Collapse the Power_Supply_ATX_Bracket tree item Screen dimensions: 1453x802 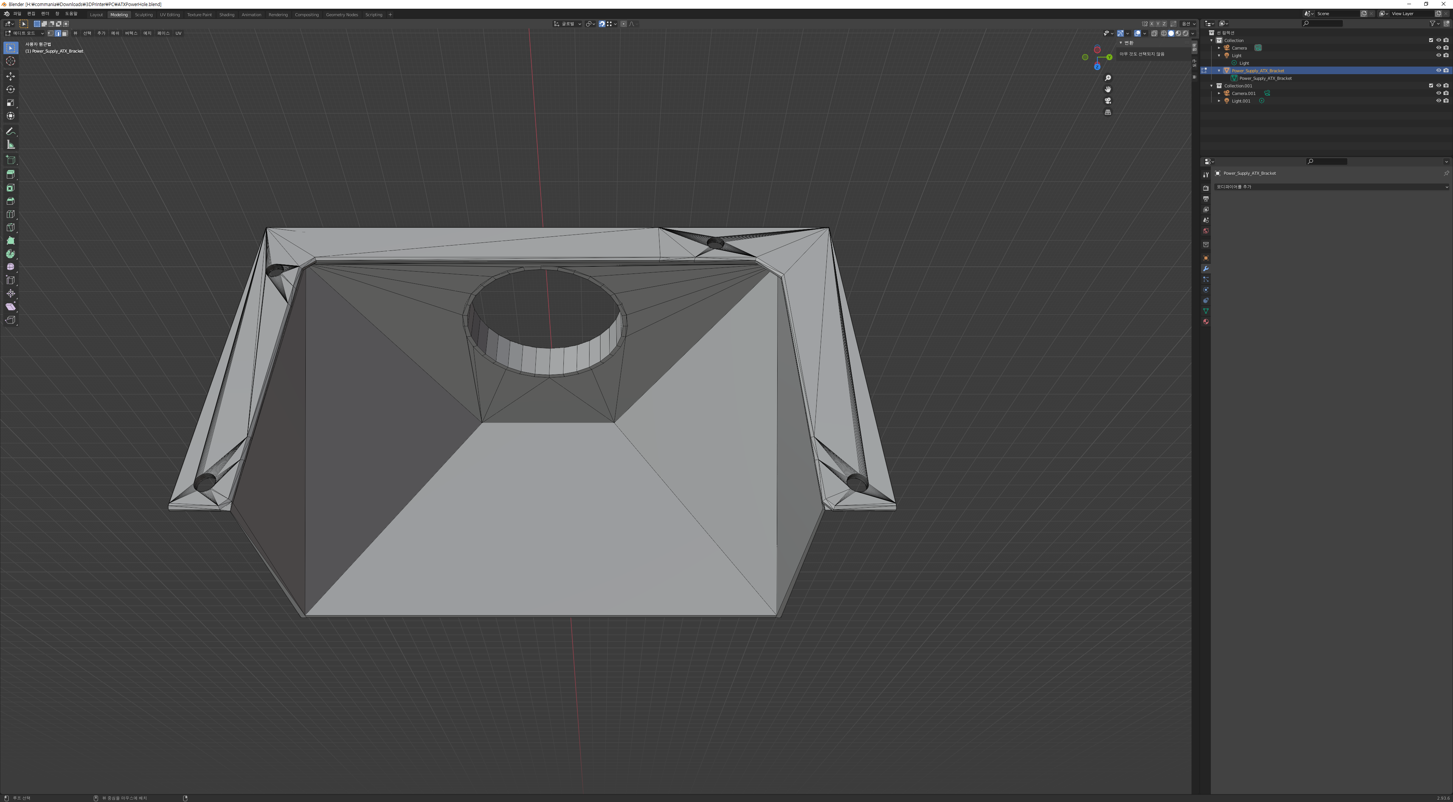pos(1219,70)
